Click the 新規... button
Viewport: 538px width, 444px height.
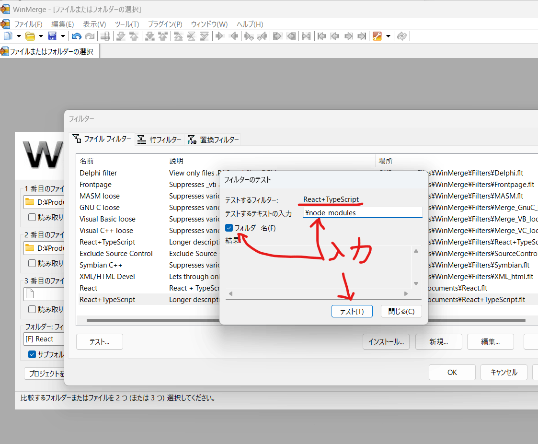pos(438,342)
